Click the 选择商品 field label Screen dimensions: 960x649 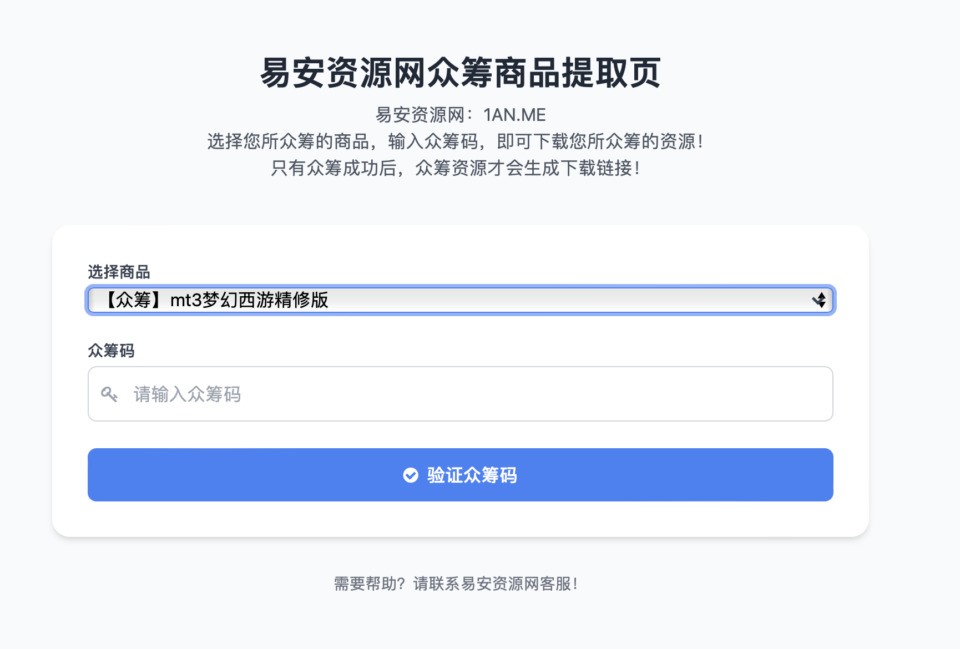(x=119, y=272)
